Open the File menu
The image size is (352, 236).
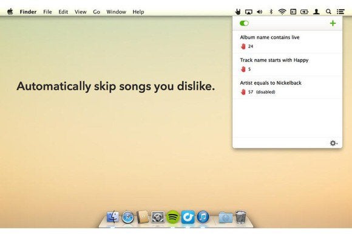point(47,12)
